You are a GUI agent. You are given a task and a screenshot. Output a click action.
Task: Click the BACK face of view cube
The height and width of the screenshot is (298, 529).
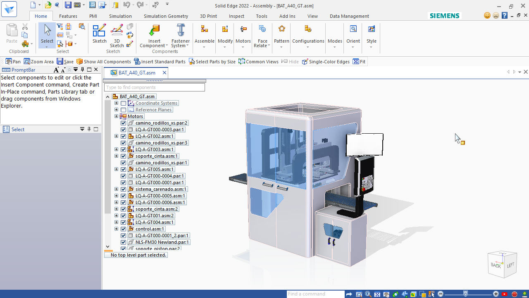tap(496, 265)
